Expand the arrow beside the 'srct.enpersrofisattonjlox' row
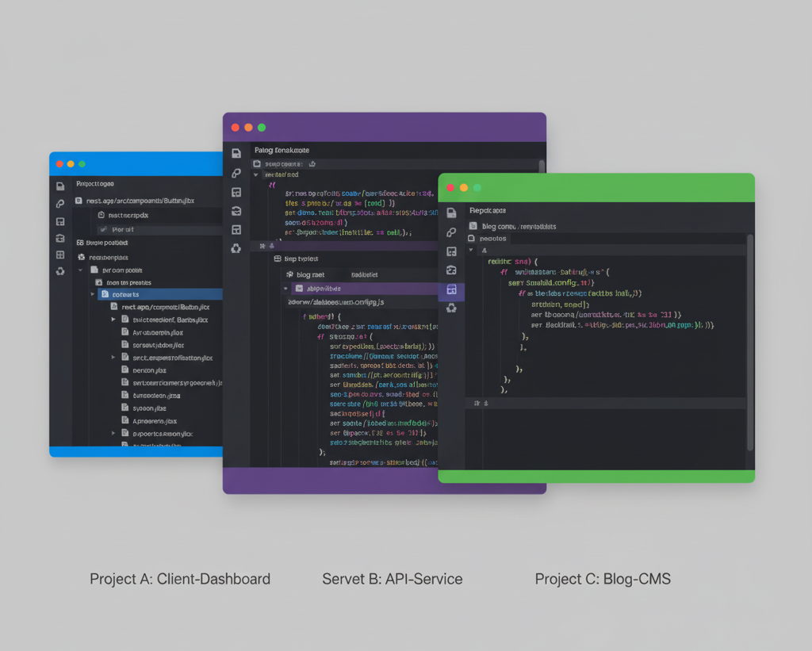 113,358
